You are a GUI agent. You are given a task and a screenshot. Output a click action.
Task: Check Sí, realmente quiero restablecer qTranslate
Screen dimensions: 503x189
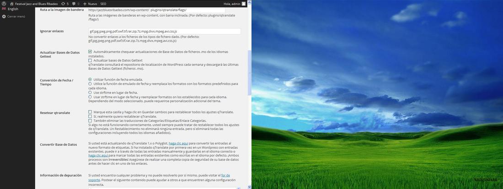[x=90, y=117]
